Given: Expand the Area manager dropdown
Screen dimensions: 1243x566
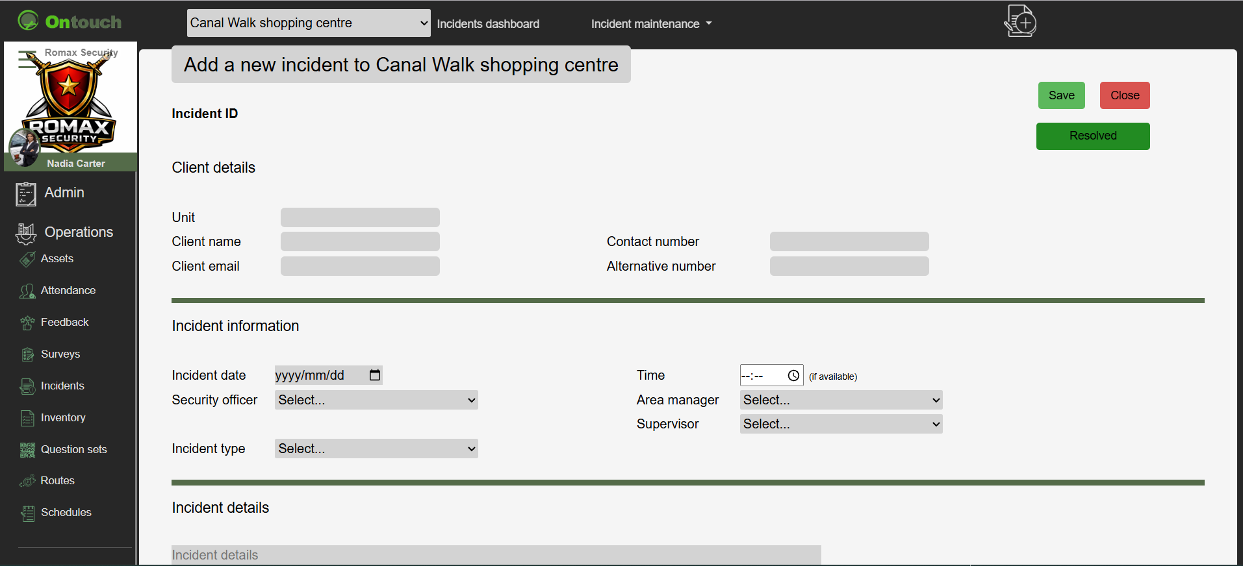Looking at the screenshot, I should click(x=841, y=400).
